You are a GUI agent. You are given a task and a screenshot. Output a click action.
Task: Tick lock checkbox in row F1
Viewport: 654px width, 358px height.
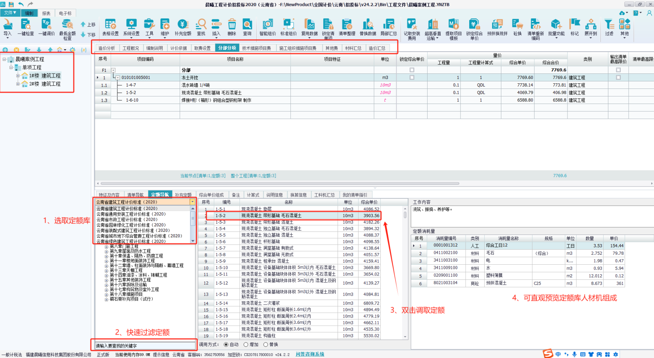412,70
